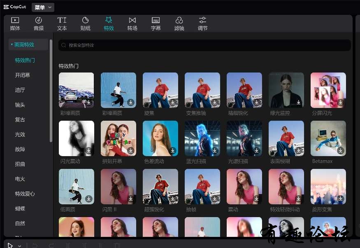Download the Betamax effect
360x248 pixels.
341,150
